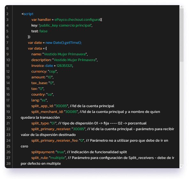Click the split_primary_receiver_fee key

click(x=55, y=141)
